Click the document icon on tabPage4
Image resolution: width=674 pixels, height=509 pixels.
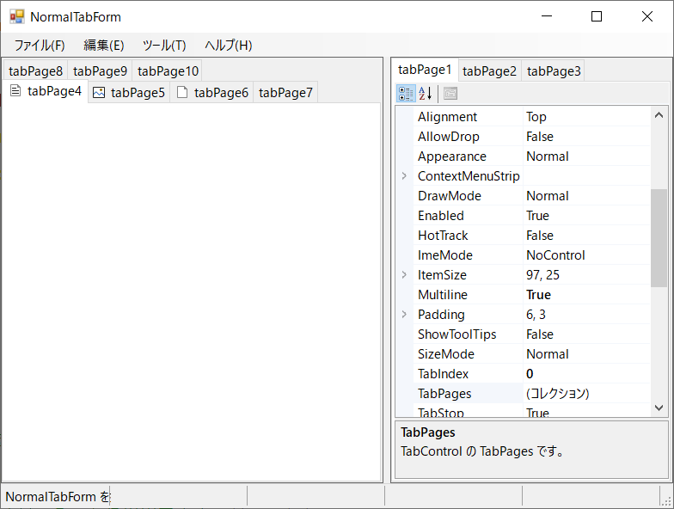(x=15, y=91)
